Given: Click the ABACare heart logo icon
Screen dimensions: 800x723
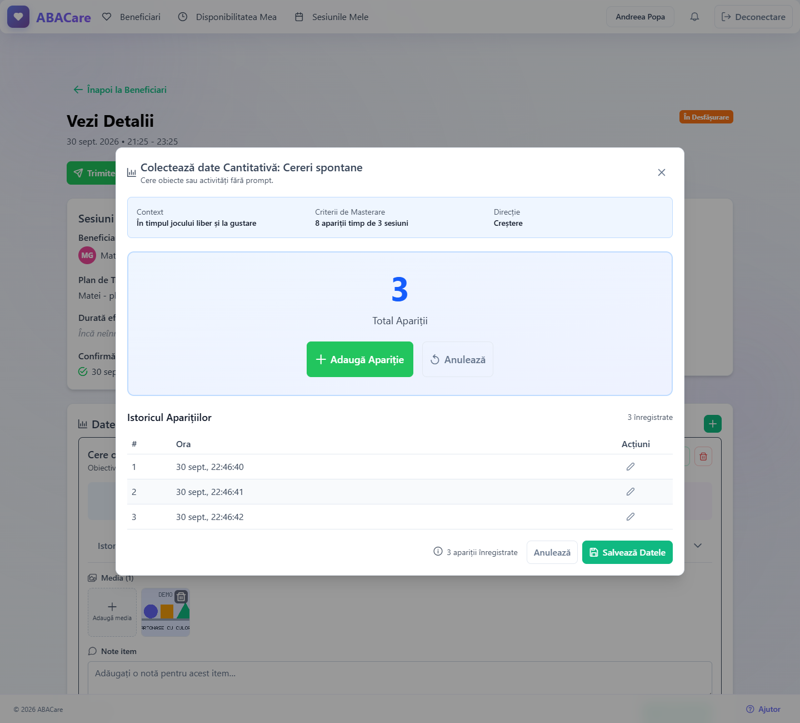Looking at the screenshot, I should pos(18,17).
